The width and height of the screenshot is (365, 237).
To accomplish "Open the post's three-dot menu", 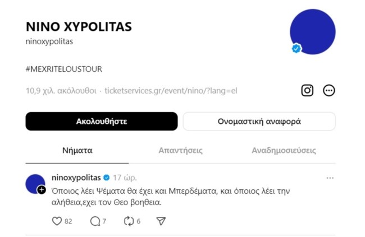I will pos(330,178).
